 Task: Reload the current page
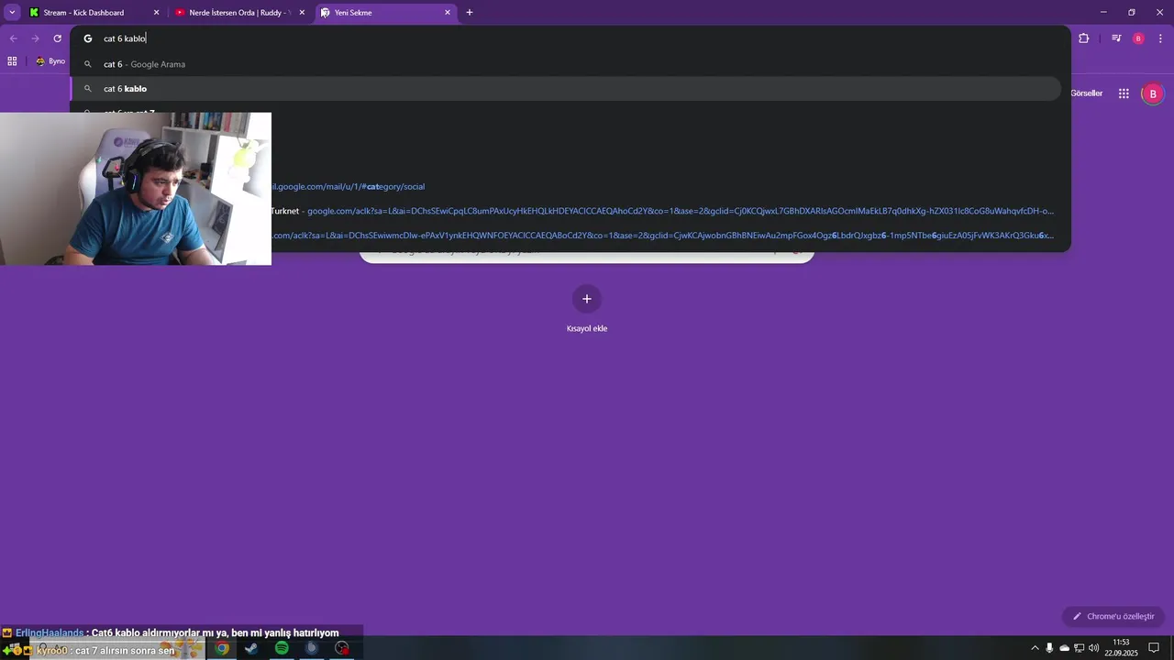[x=57, y=38]
